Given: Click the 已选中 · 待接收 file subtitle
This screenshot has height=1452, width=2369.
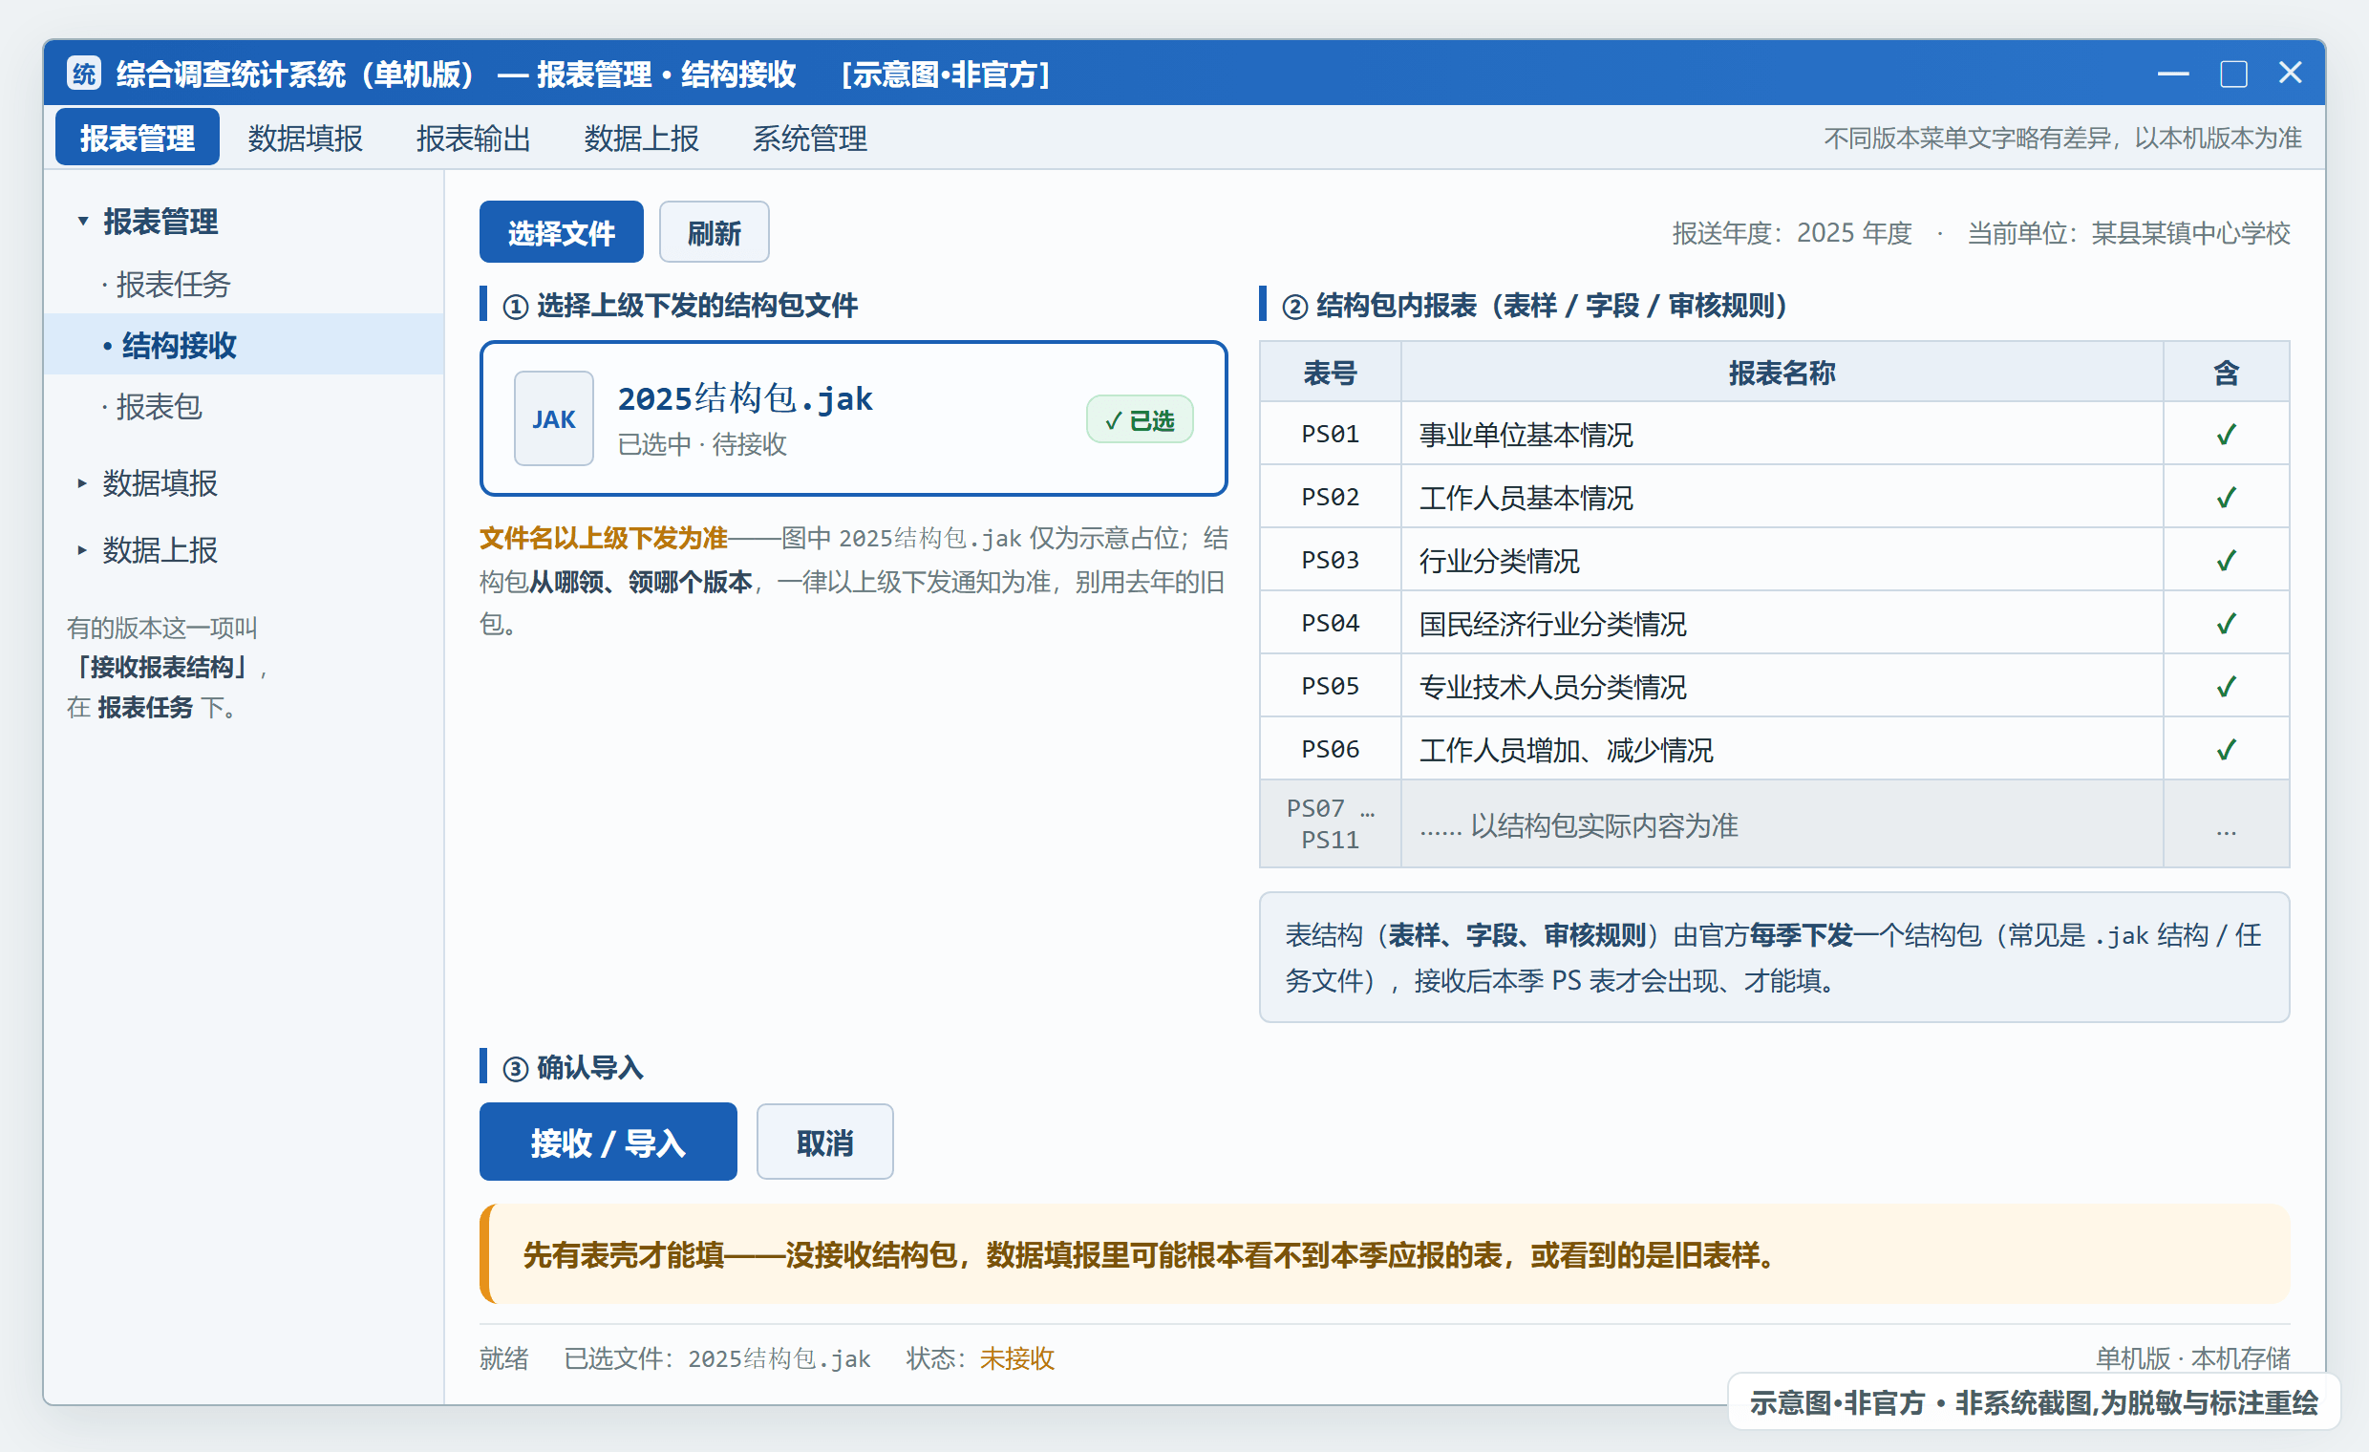Looking at the screenshot, I should 702,444.
